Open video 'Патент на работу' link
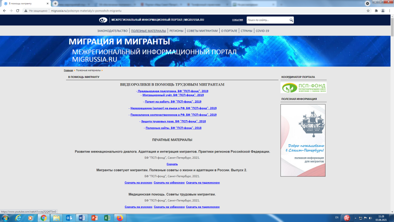Image resolution: width=394 pixels, height=222 pixels. [x=173, y=102]
